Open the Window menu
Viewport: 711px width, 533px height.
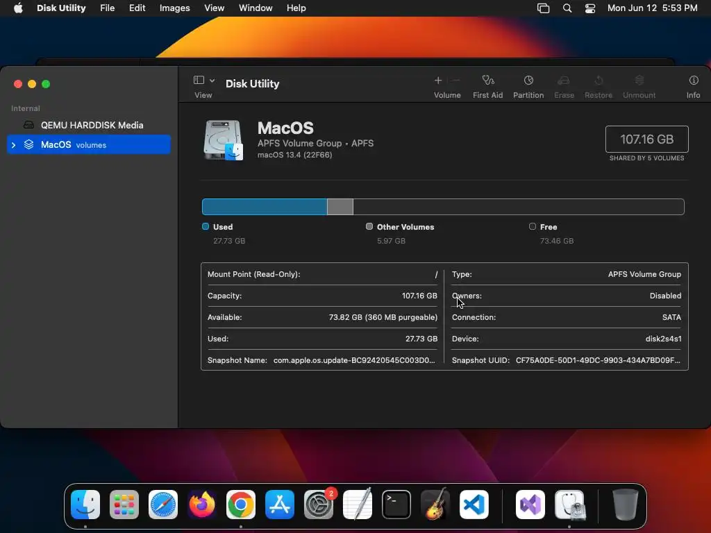256,8
